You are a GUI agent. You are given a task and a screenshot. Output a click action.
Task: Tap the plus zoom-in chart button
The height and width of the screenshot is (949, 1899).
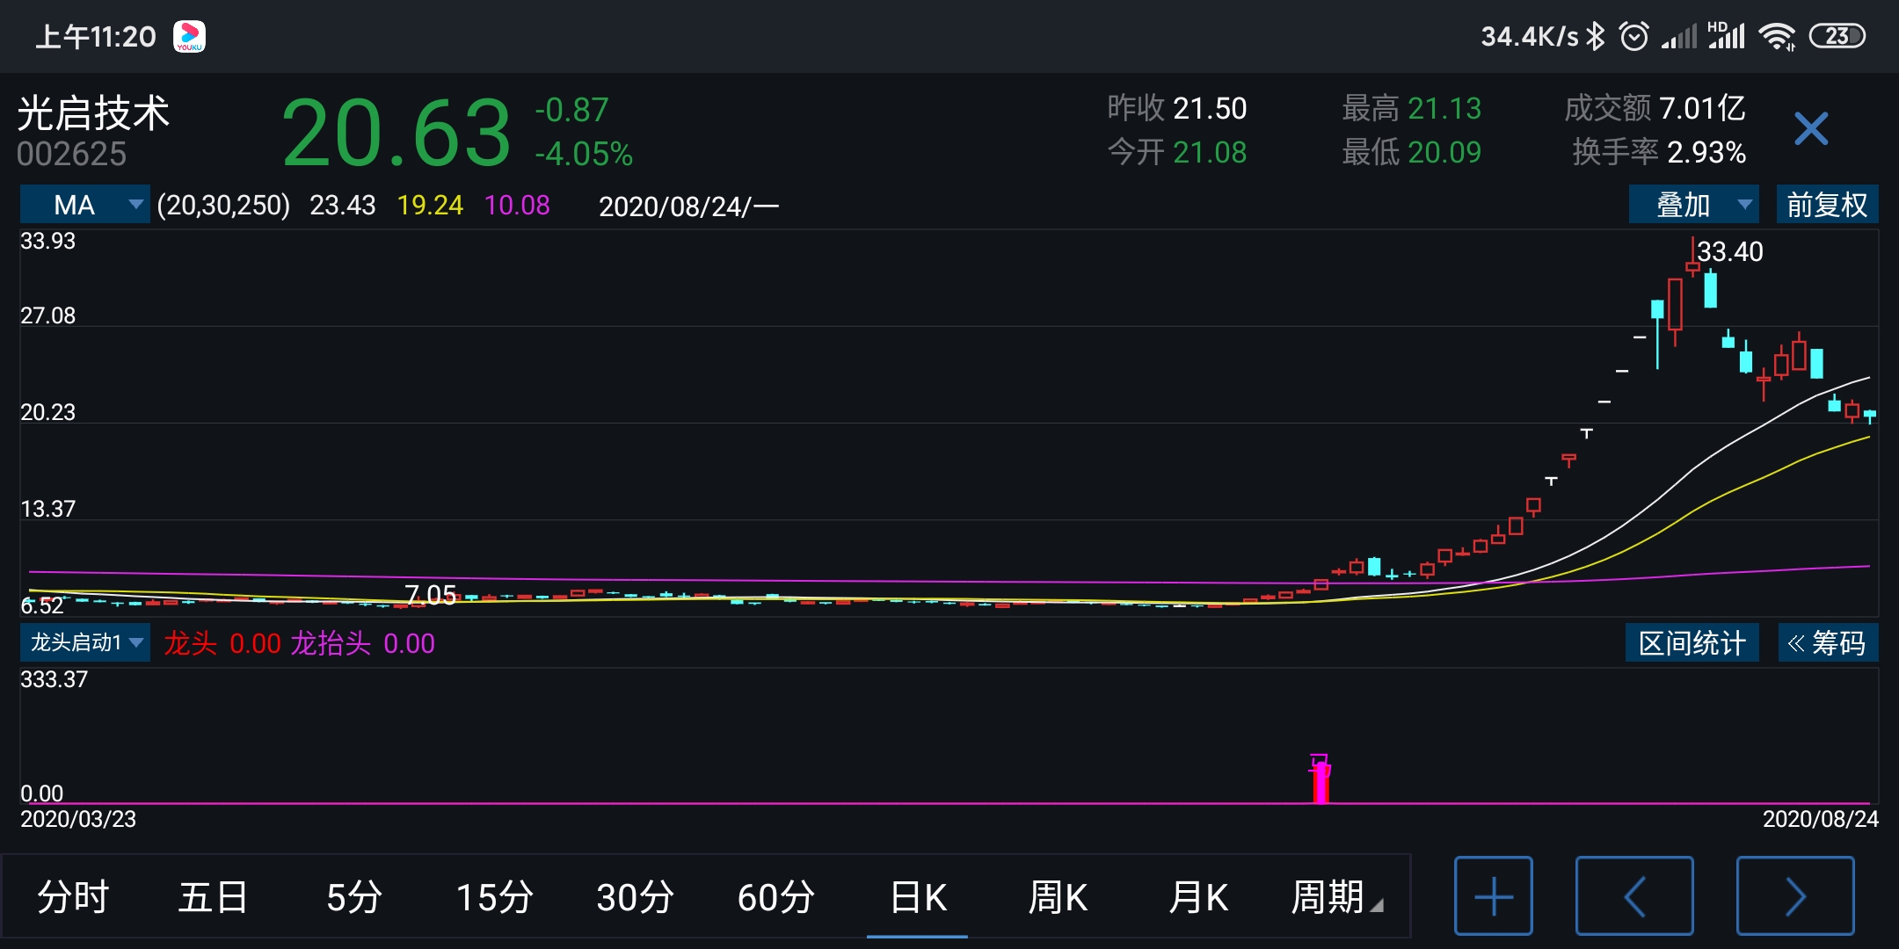[x=1493, y=896]
